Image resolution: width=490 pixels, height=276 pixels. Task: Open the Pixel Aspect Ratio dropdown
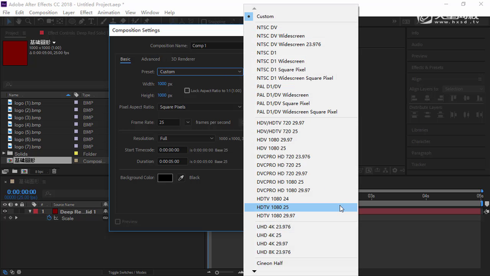point(200,106)
